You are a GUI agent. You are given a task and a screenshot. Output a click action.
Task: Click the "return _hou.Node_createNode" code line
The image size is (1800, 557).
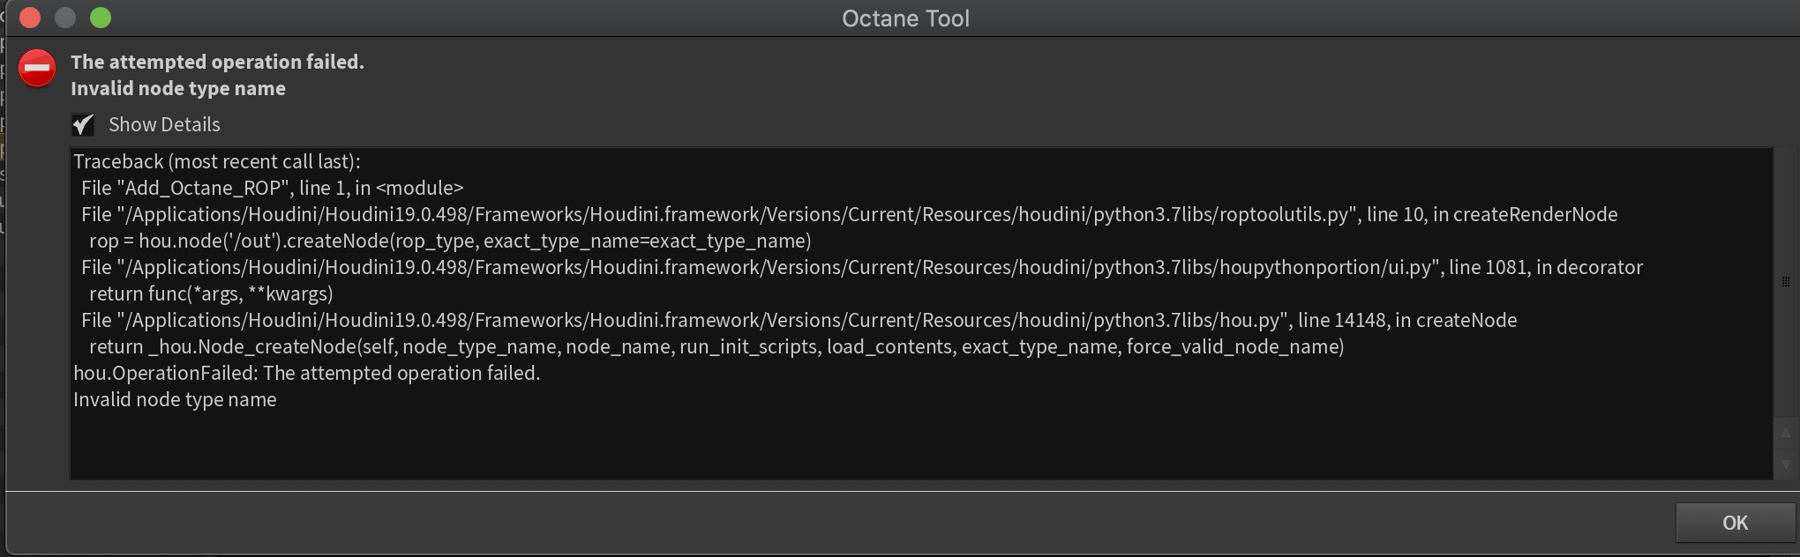click(716, 346)
